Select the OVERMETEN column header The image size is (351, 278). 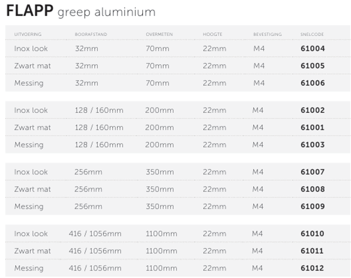[159, 34]
